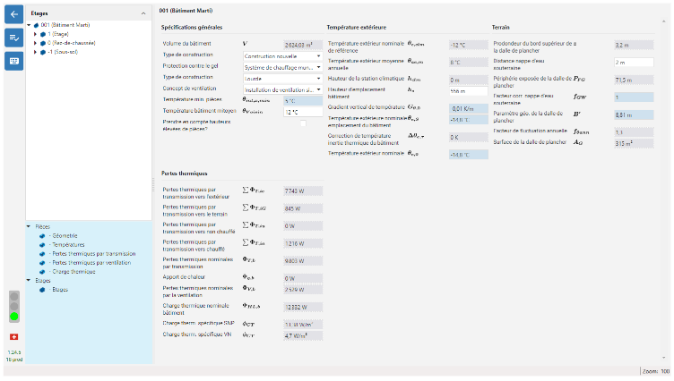This screenshot has width=674, height=381.
Task: Click the icon next to Charge thermique
Action: 42,272
